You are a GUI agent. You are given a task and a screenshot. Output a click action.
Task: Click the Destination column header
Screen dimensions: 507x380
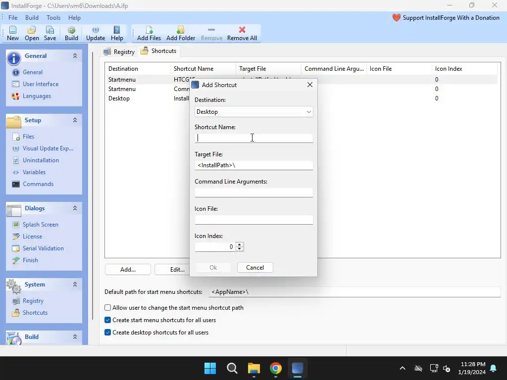[138, 68]
